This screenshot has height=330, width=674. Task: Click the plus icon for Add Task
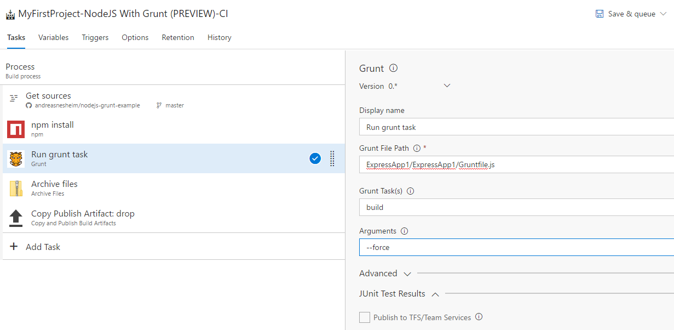coord(14,247)
